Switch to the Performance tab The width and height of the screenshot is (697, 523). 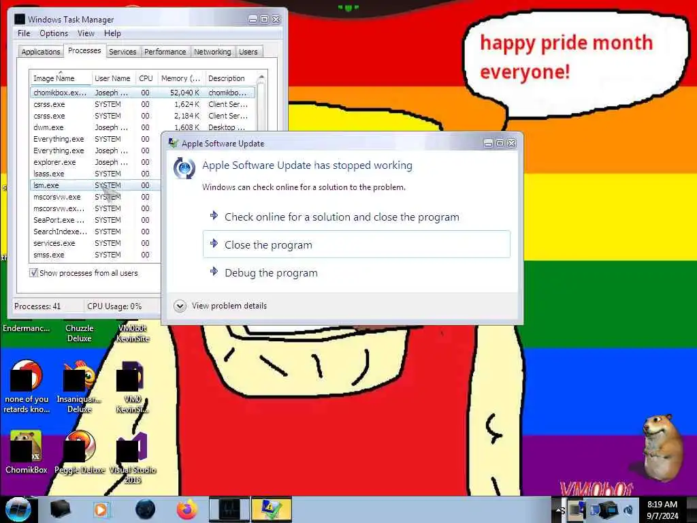tap(165, 52)
